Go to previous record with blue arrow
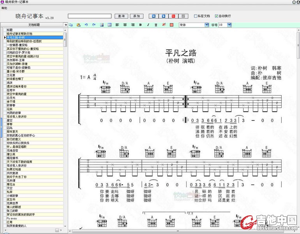The height and width of the screenshot is (234, 300). pos(154,16)
